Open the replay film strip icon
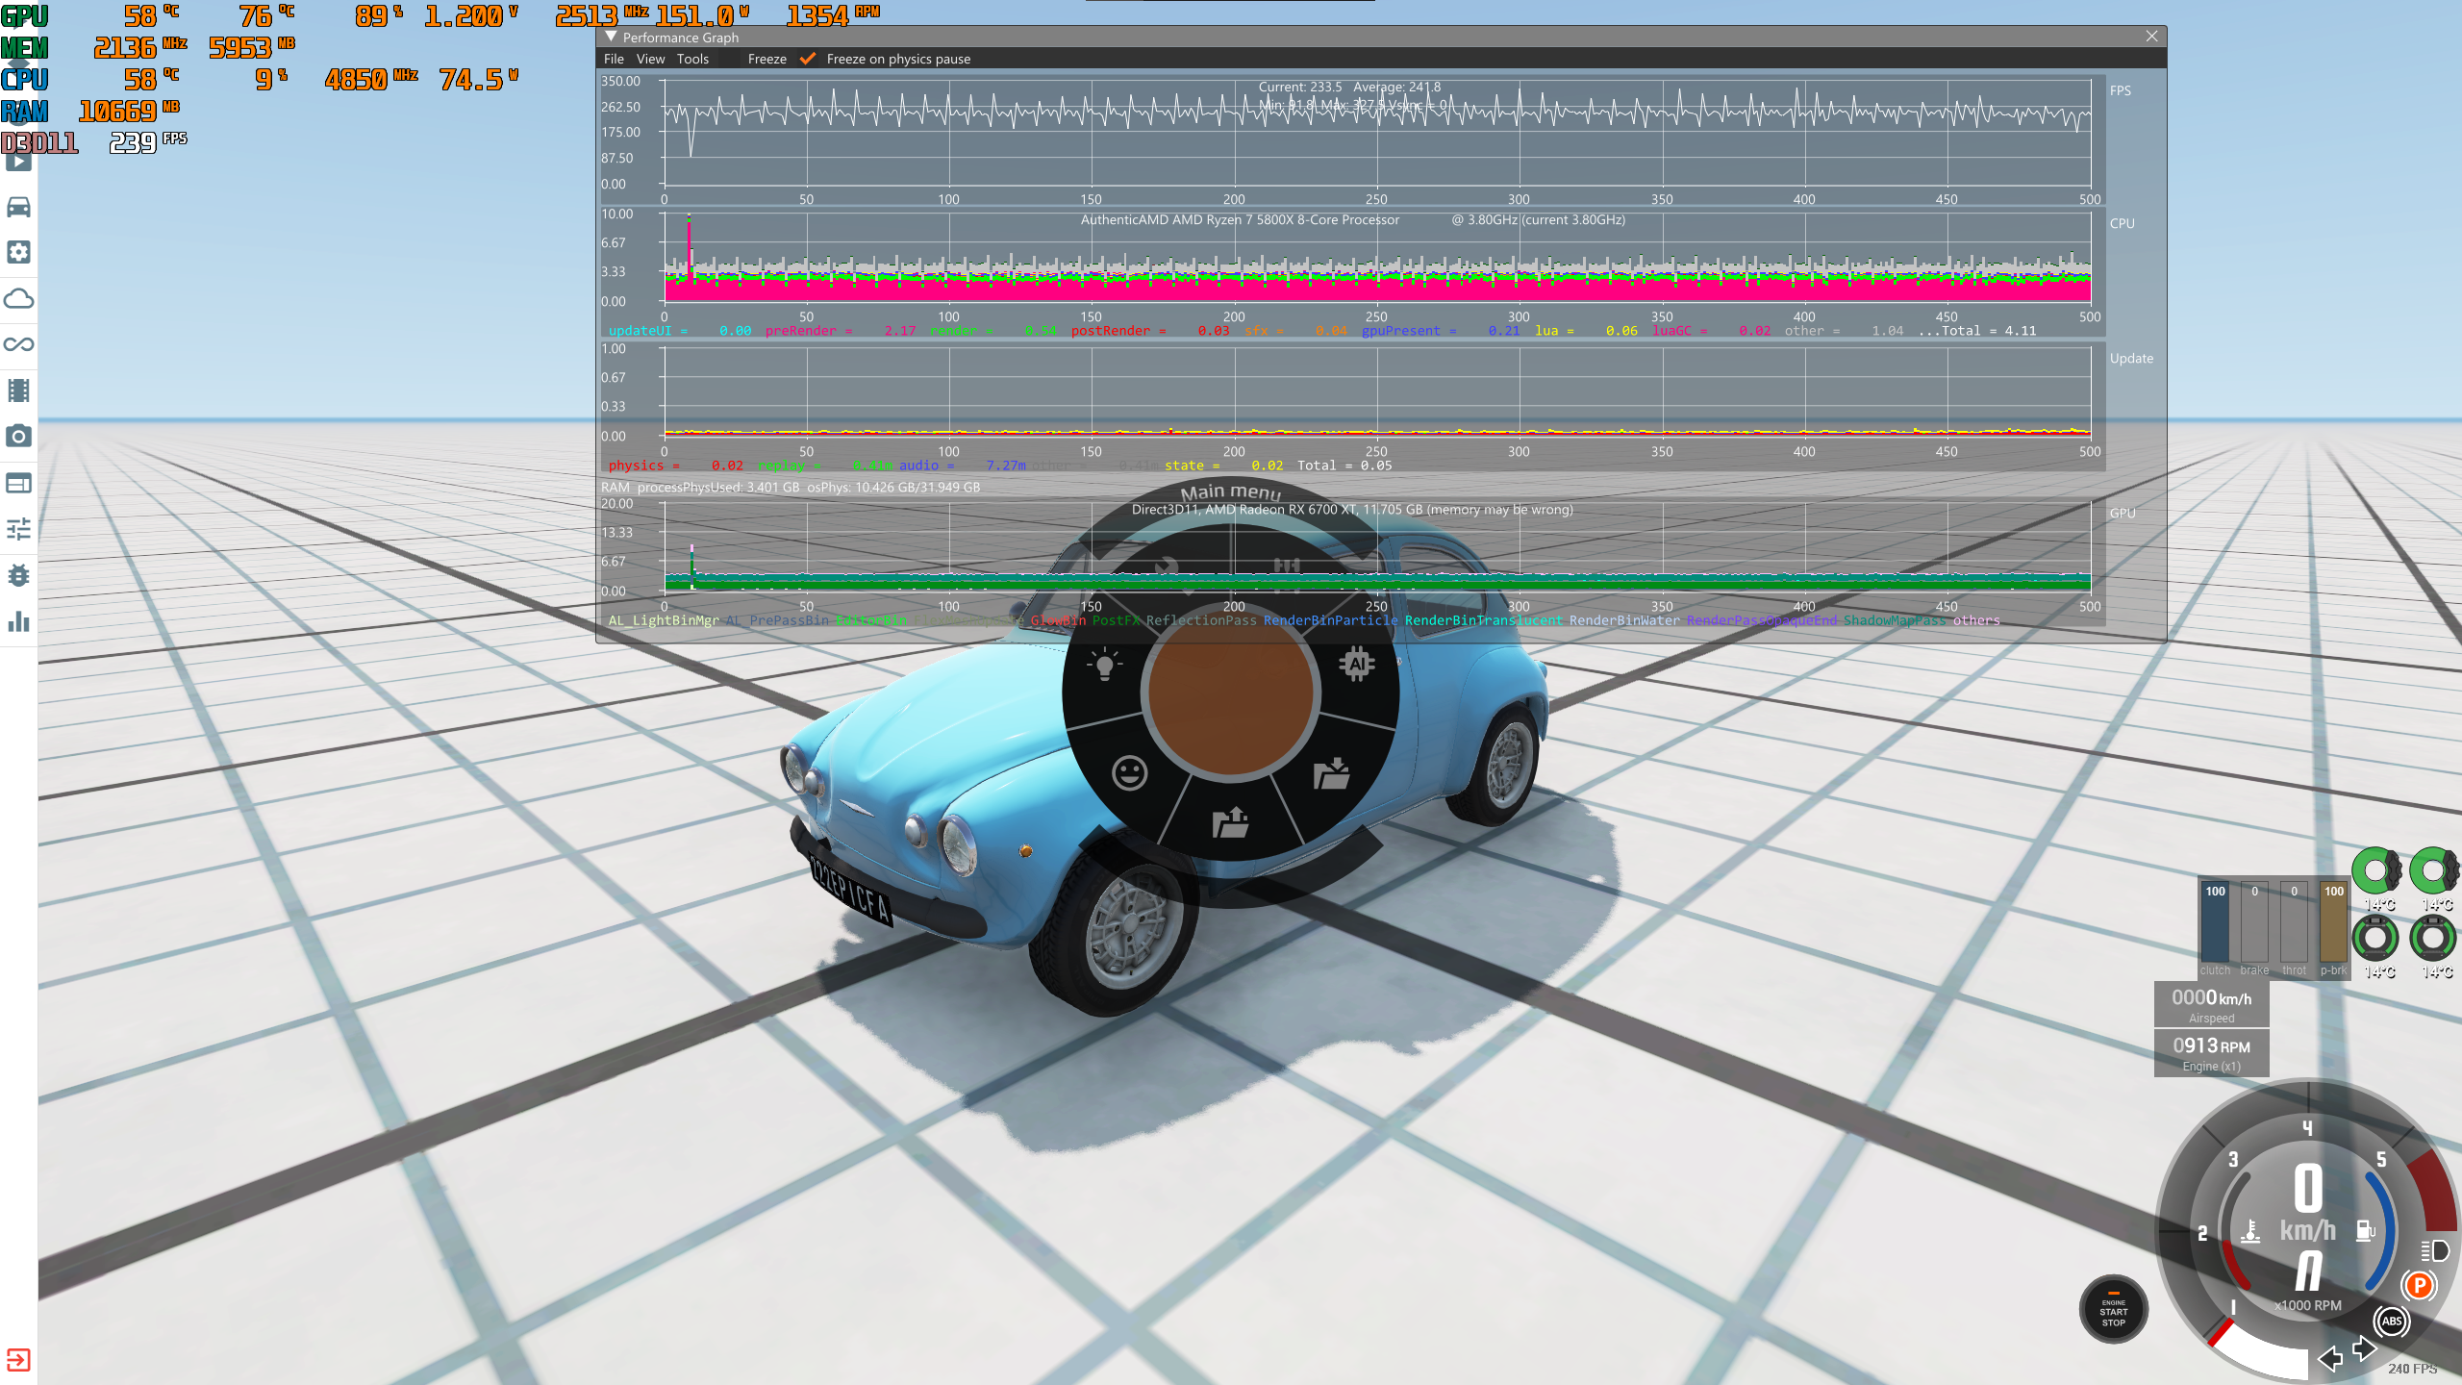Viewport: 2462px width, 1385px height. [x=18, y=390]
